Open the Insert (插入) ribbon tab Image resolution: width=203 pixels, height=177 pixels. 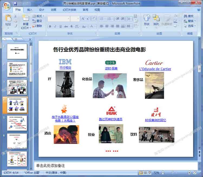[x=30, y=10]
